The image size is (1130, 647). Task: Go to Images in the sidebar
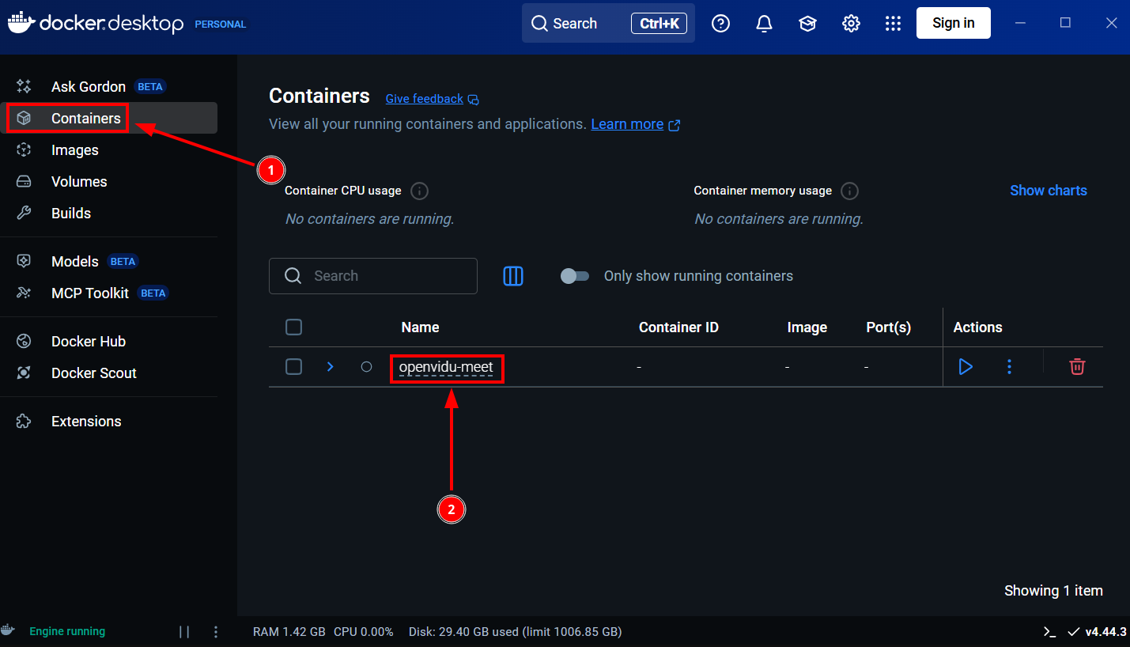point(75,150)
